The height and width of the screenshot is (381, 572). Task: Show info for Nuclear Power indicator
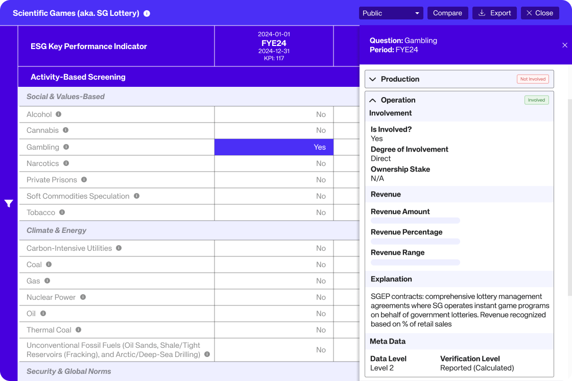(83, 297)
